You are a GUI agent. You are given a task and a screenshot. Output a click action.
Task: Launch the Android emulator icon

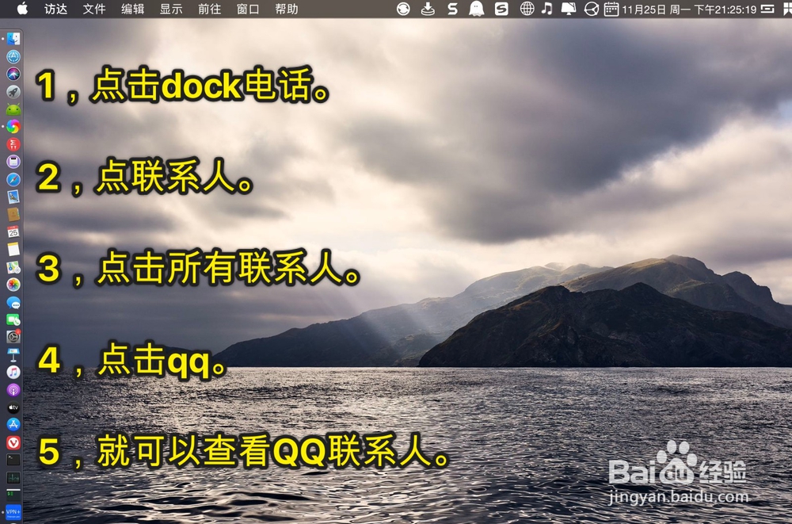point(12,109)
